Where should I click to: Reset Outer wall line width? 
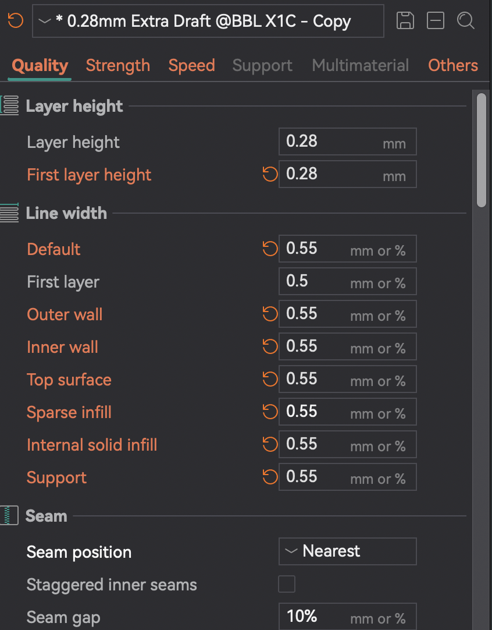coord(270,314)
